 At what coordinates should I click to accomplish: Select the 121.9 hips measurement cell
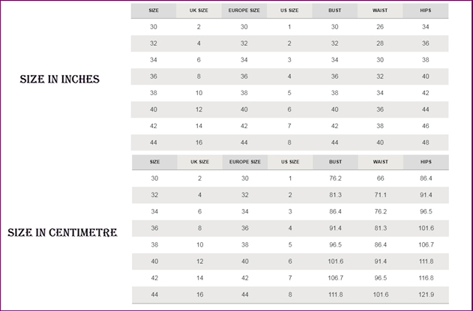[425, 295]
